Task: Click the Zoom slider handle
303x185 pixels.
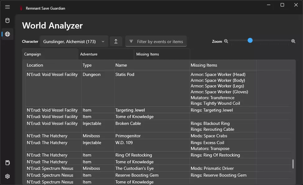Action: pos(250,41)
